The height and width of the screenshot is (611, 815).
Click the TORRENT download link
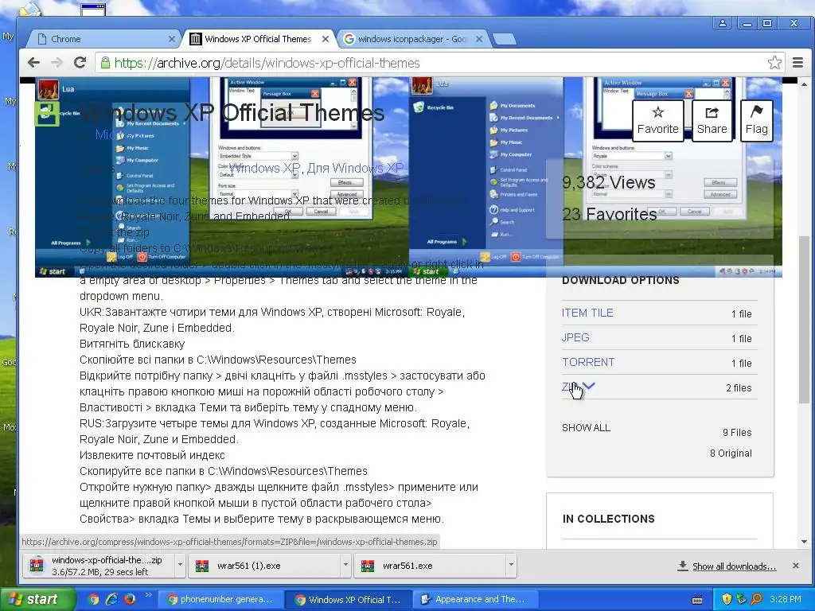point(588,362)
